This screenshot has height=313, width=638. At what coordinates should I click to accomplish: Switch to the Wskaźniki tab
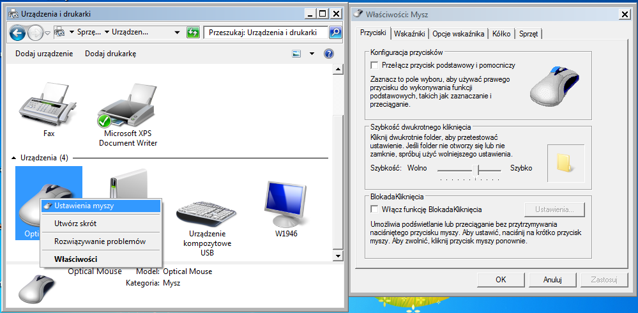pos(409,34)
